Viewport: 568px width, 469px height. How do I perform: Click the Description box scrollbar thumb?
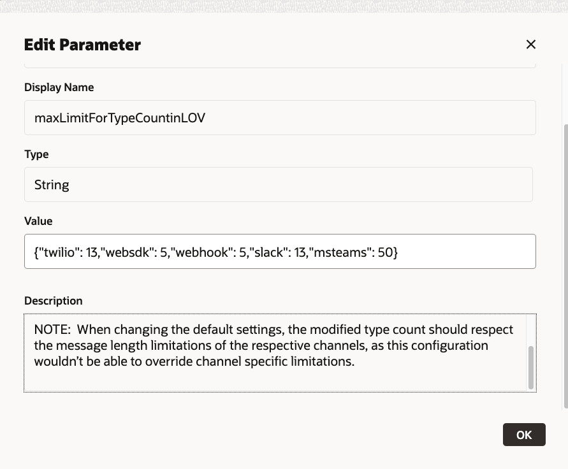531,367
